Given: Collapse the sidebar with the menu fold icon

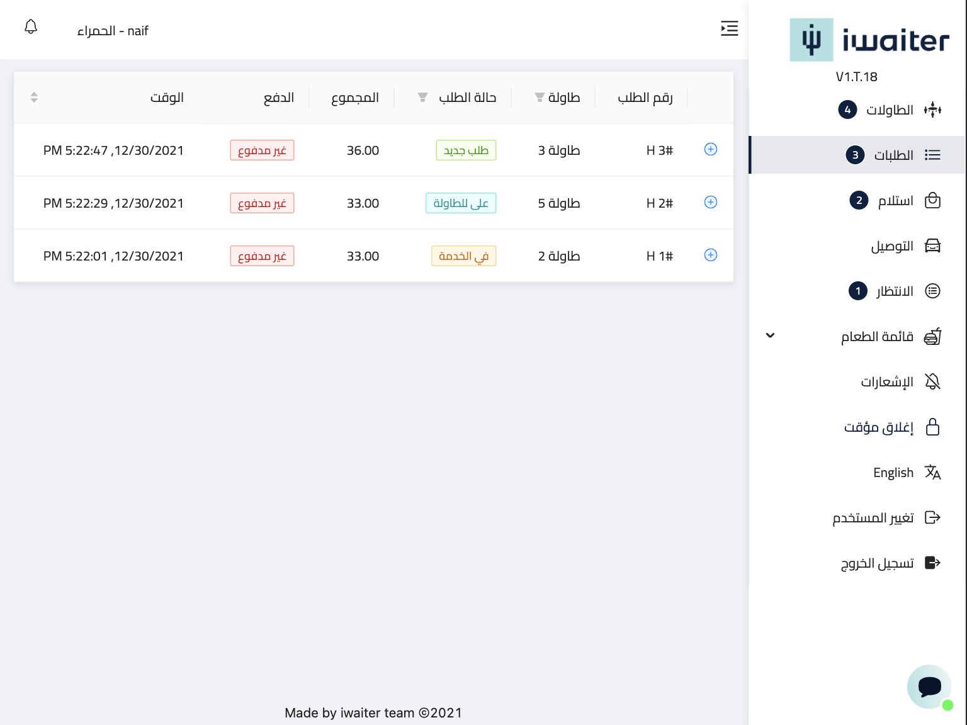Looking at the screenshot, I should [x=729, y=28].
